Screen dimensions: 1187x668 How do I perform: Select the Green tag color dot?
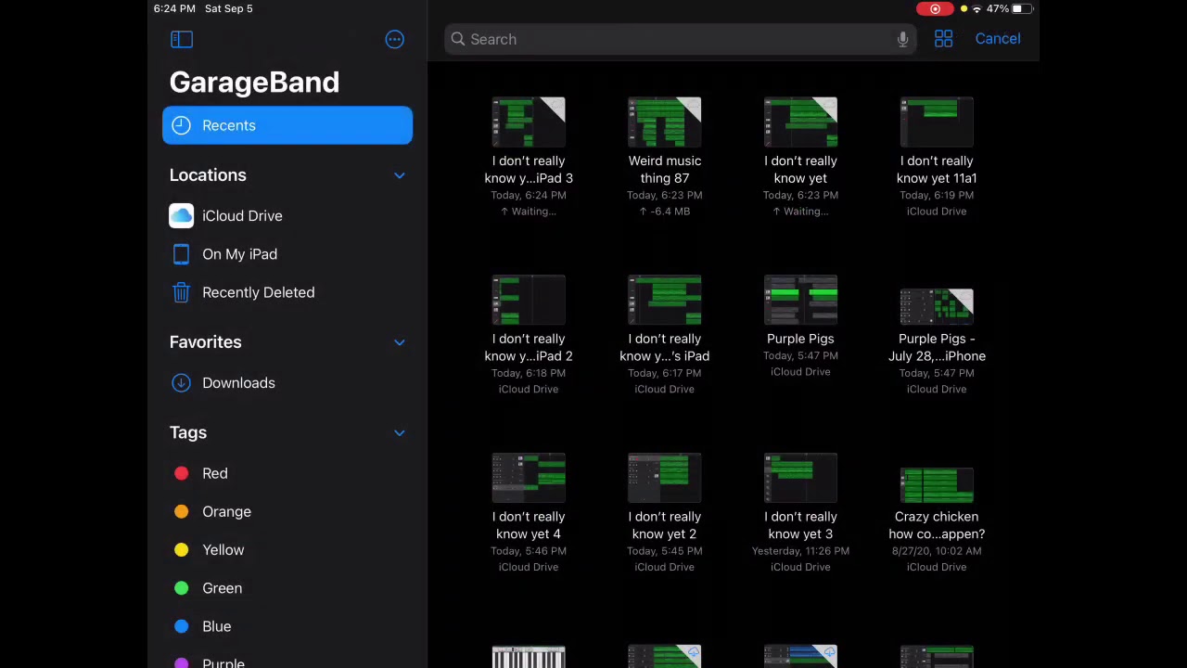tap(181, 588)
